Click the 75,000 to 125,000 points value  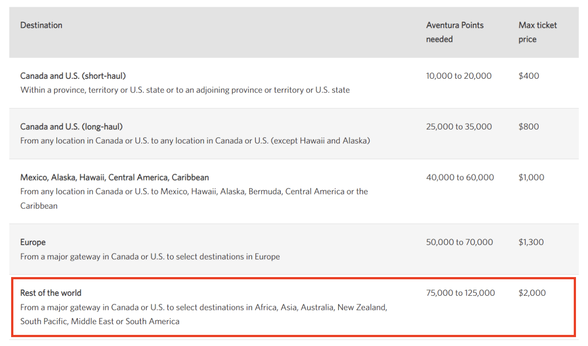(460, 293)
